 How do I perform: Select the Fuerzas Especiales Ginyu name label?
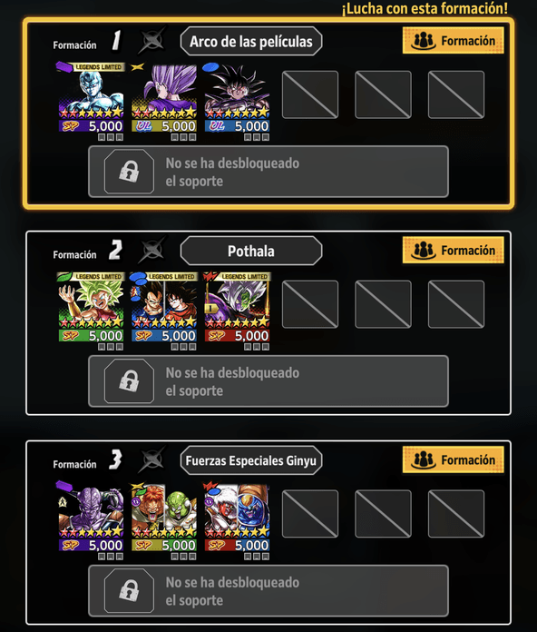point(251,460)
